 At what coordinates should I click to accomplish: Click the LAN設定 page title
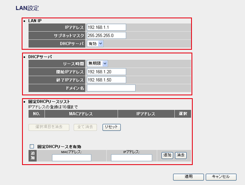pyautogui.click(x=27, y=8)
